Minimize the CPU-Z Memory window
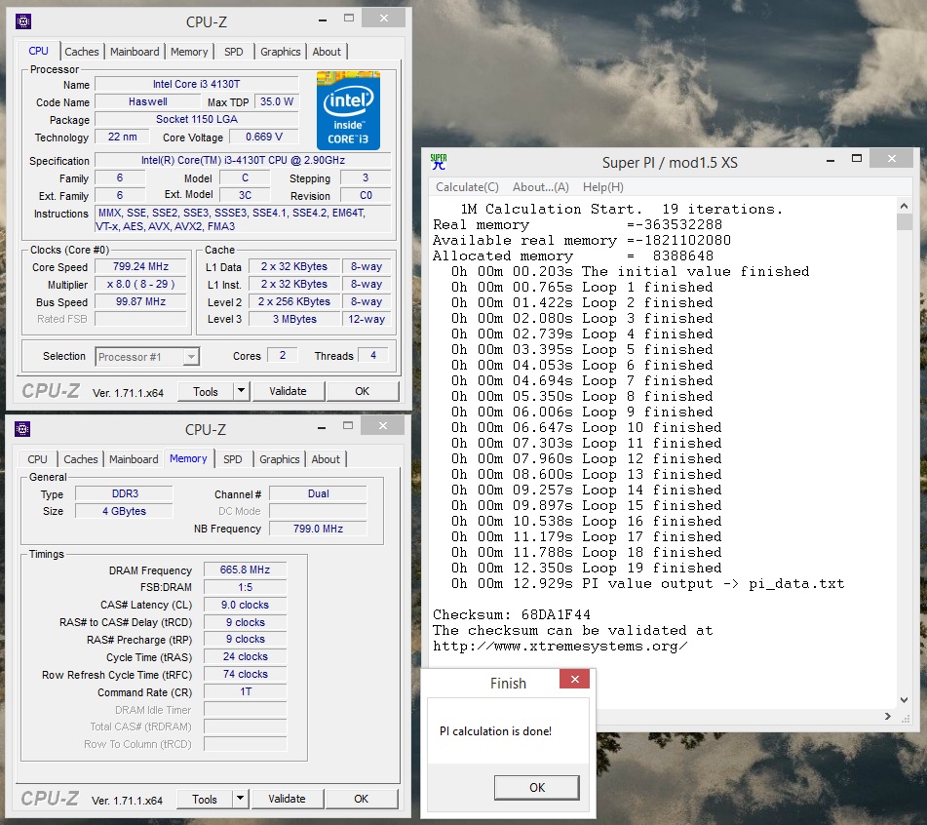Screen dimensions: 927x825 [322, 427]
